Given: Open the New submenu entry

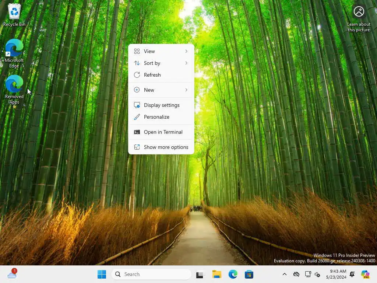Looking at the screenshot, I should (161, 90).
